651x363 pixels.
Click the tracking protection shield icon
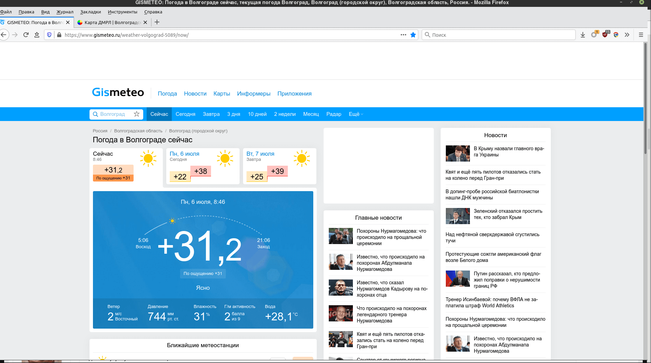point(49,35)
